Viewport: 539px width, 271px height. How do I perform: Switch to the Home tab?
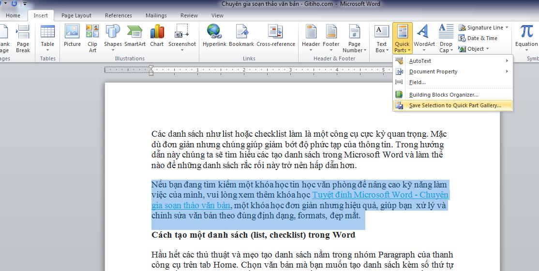pos(13,15)
